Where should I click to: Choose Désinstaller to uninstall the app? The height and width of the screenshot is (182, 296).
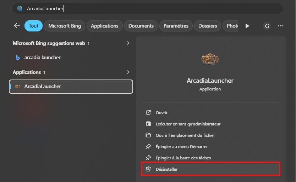click(210, 169)
